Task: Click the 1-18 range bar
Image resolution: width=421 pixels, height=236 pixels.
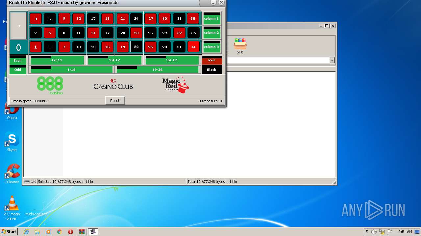Action: (x=71, y=69)
